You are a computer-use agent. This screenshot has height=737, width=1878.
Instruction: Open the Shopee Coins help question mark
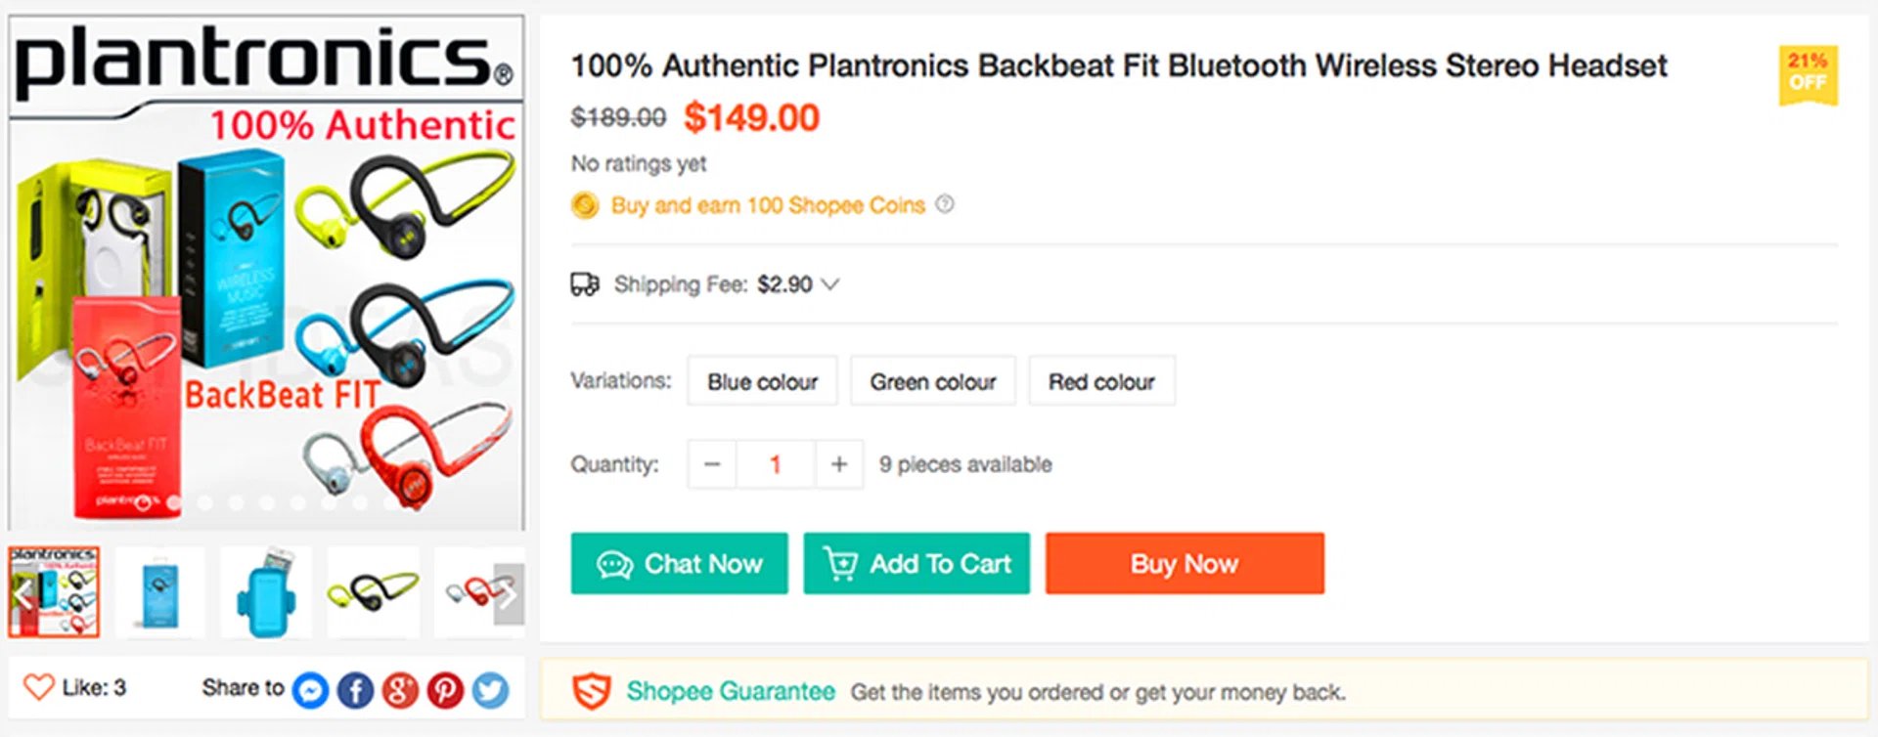[x=945, y=204]
